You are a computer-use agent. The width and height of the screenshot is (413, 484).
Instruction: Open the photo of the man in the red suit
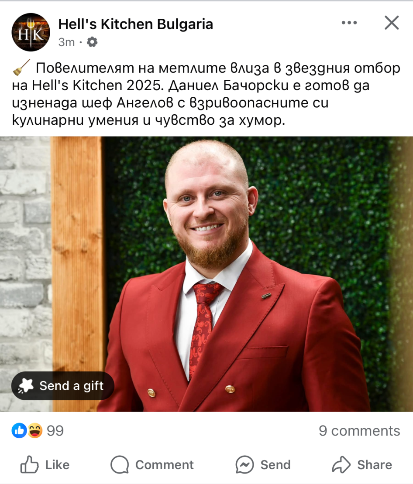[x=206, y=274]
